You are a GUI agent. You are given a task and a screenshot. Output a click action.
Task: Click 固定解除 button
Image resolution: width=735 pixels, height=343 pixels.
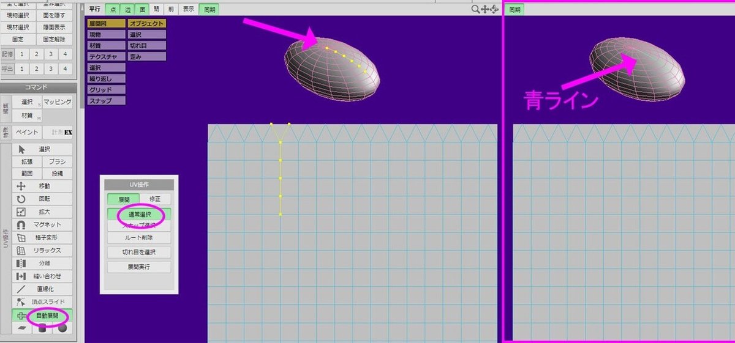pyautogui.click(x=55, y=39)
